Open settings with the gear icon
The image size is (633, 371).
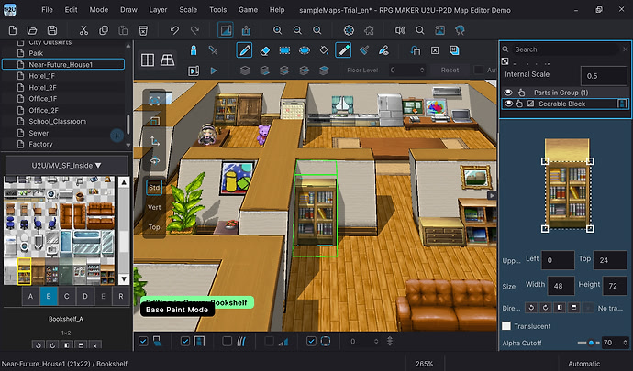coord(349,30)
